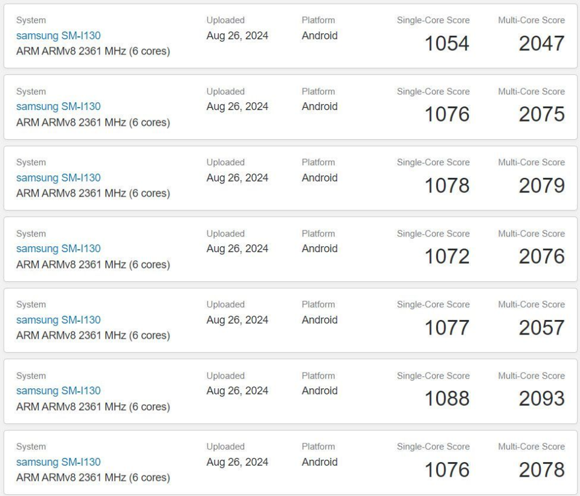The image size is (580, 496).
Task: Select samsung SM-I130 link for the 2057 multi-core result
Action: 58,320
